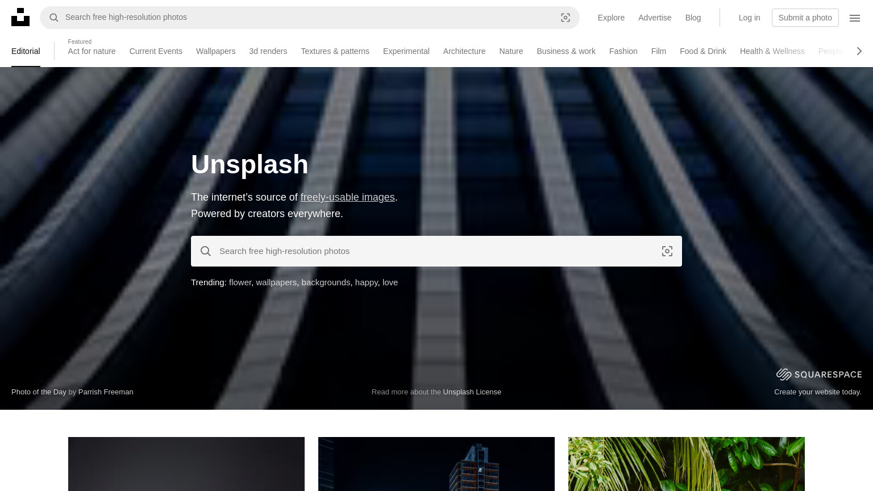Open Business & work topic
Image resolution: width=873 pixels, height=491 pixels.
point(566,51)
